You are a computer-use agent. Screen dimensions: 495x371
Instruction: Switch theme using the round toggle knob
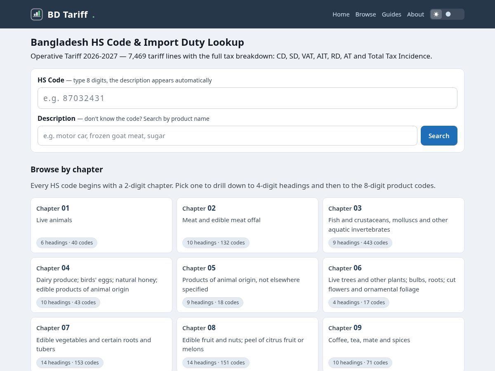[x=448, y=14]
